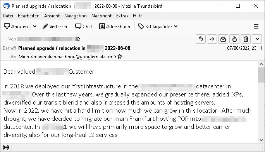Open the Datei menu
Image resolution: width=265 pixels, height=152 pixels.
coord(8,16)
